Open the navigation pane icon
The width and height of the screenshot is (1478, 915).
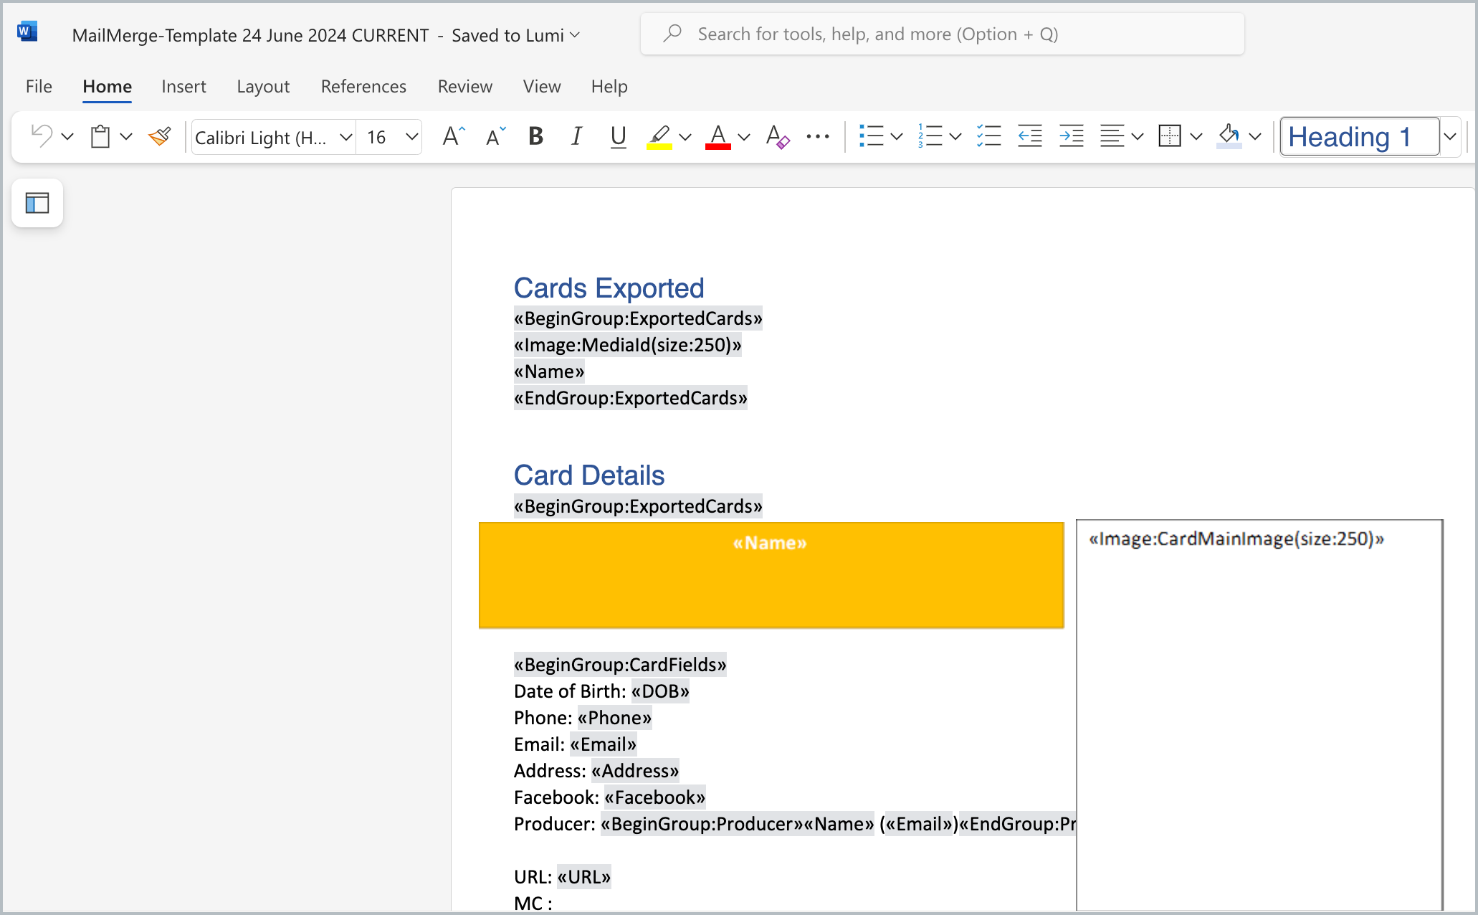[37, 204]
